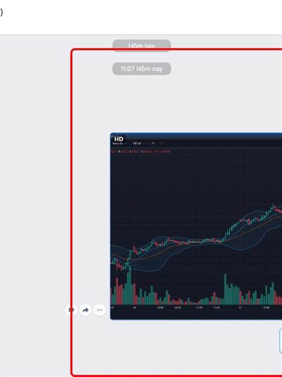Viewport: 282px width, 377px height.
Task: Click the partly visible message bubble at right edge
Action: pyautogui.click(x=281, y=341)
